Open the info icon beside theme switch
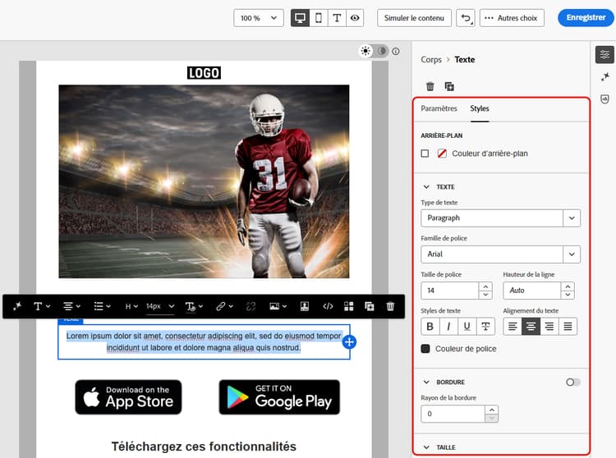616x458 pixels. tap(396, 52)
